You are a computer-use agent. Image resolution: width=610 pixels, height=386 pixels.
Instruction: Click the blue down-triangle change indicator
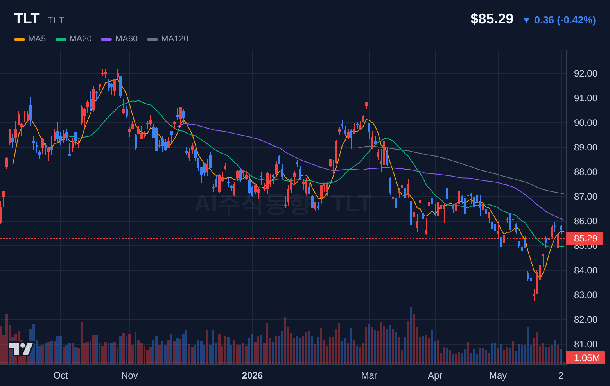pyautogui.click(x=526, y=20)
